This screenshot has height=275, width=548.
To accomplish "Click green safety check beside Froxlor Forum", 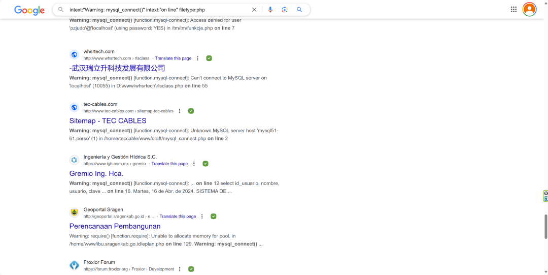I will (x=191, y=269).
